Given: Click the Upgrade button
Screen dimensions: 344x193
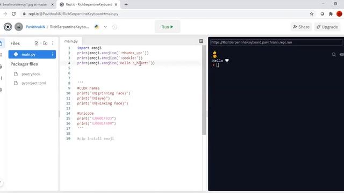Looking at the screenshot, I should coord(327,27).
